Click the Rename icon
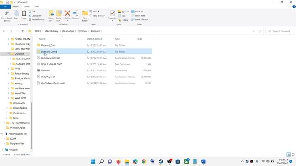Image resolution: width=296 pixels, height=166 pixels. [75, 15]
